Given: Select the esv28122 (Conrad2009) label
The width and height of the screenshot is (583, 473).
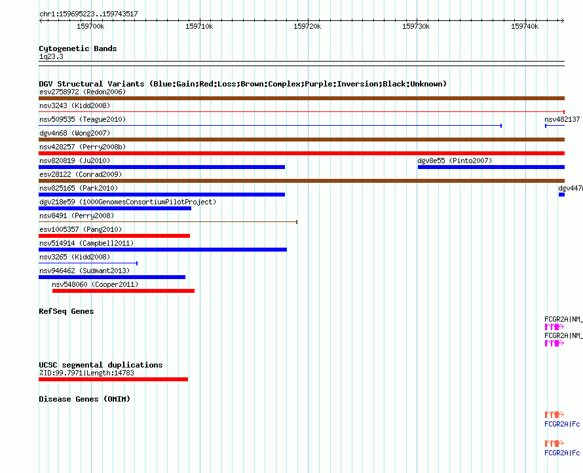Looking at the screenshot, I should click(x=81, y=174).
